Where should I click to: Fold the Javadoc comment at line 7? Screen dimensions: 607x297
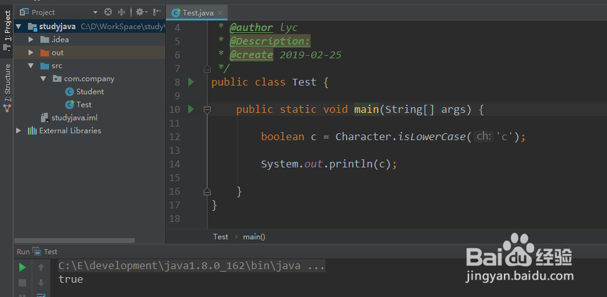207,69
